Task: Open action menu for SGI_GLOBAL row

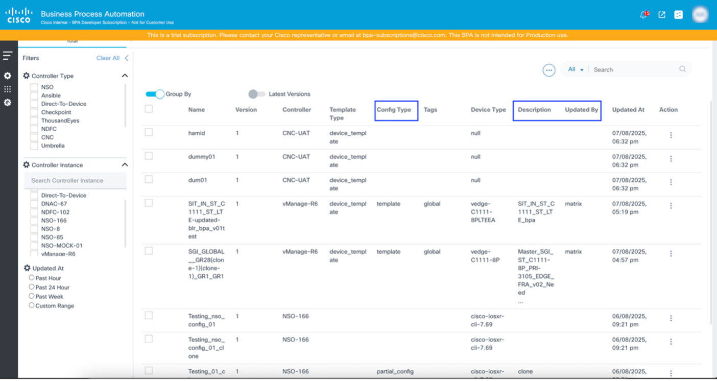Action: pyautogui.click(x=671, y=254)
